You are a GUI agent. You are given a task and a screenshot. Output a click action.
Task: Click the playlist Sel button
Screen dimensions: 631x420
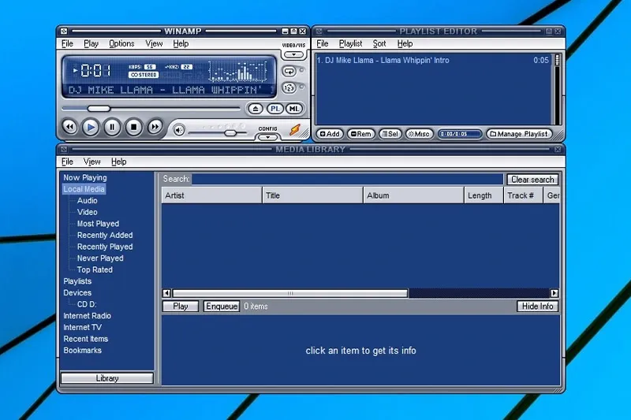390,134
